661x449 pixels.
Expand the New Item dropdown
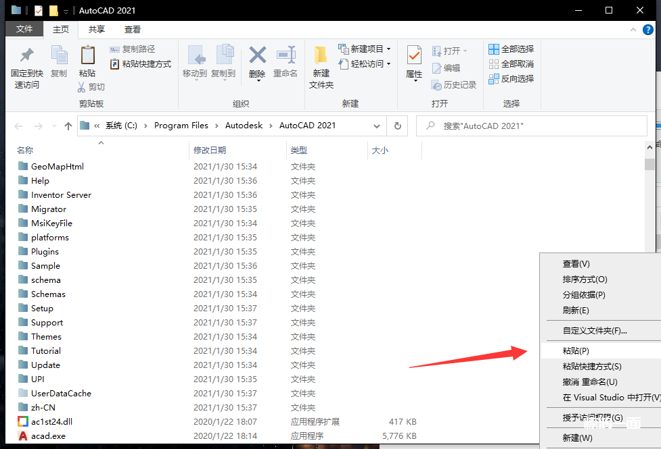pos(388,49)
